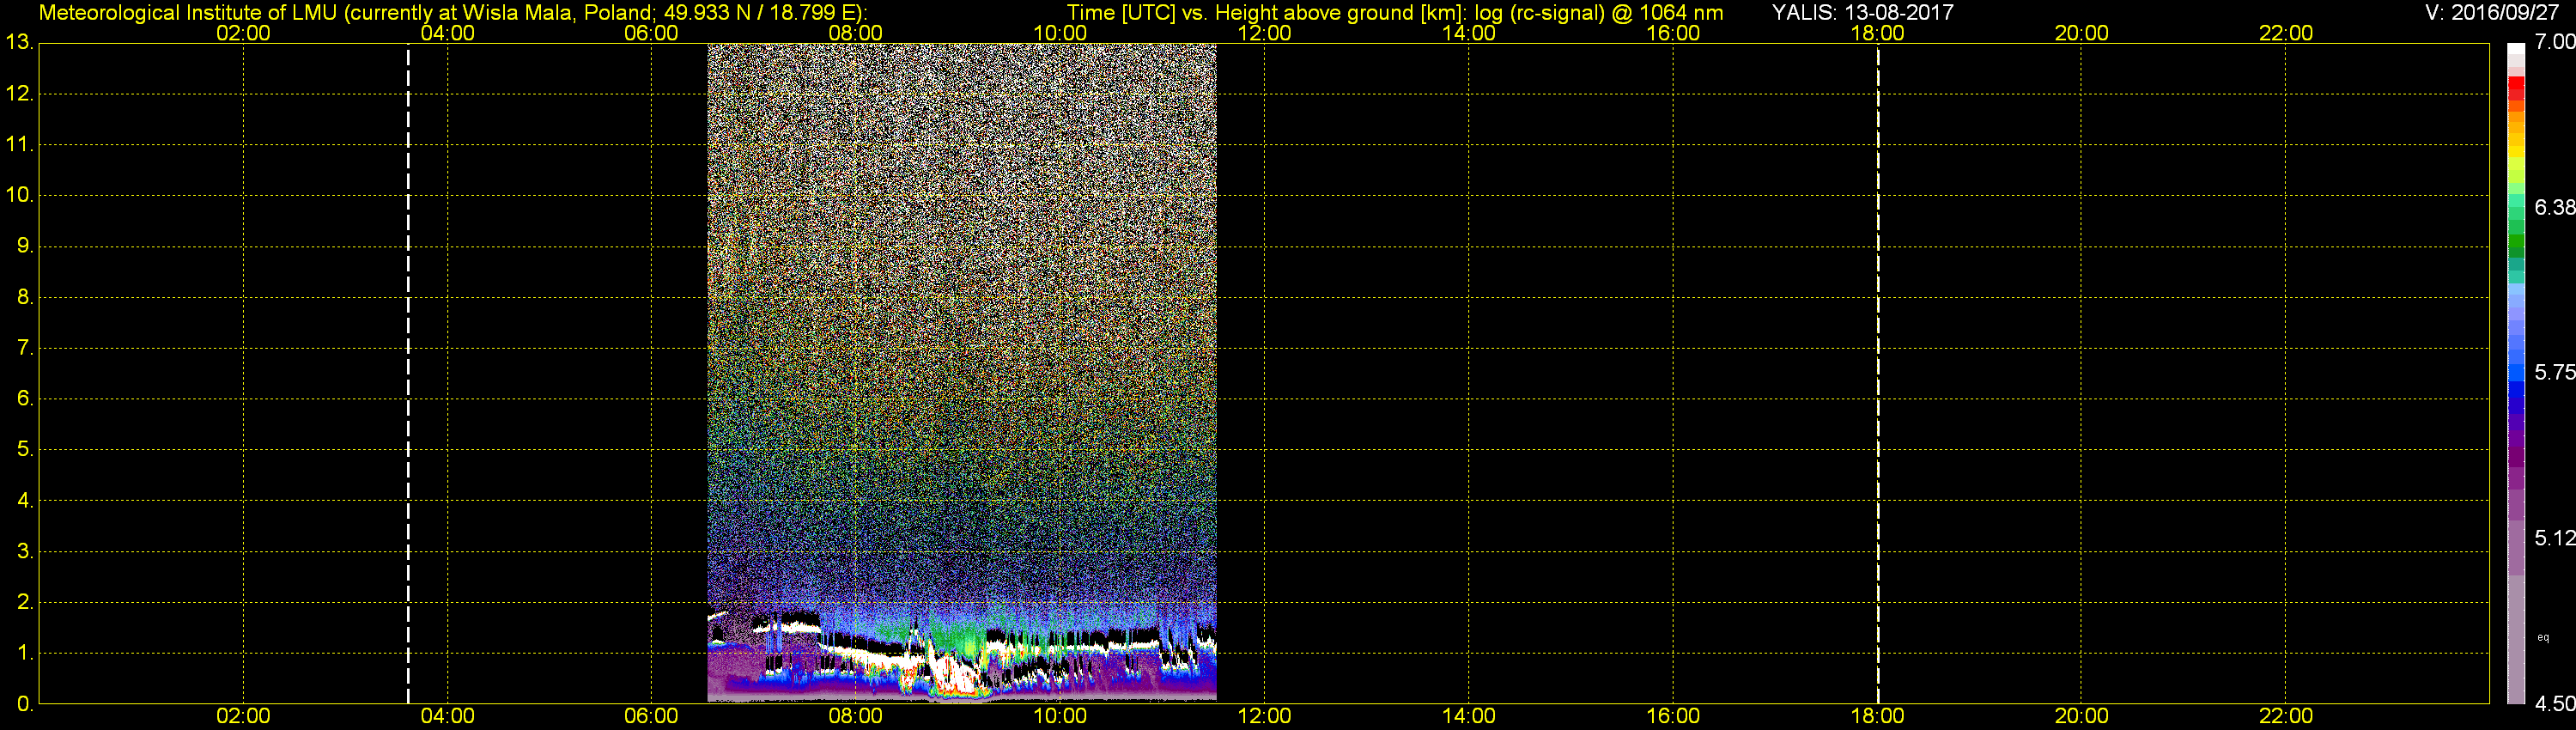Click the 08:00 label on the top time axis
Viewport: 2576px width, 730px height.
pyautogui.click(x=856, y=33)
